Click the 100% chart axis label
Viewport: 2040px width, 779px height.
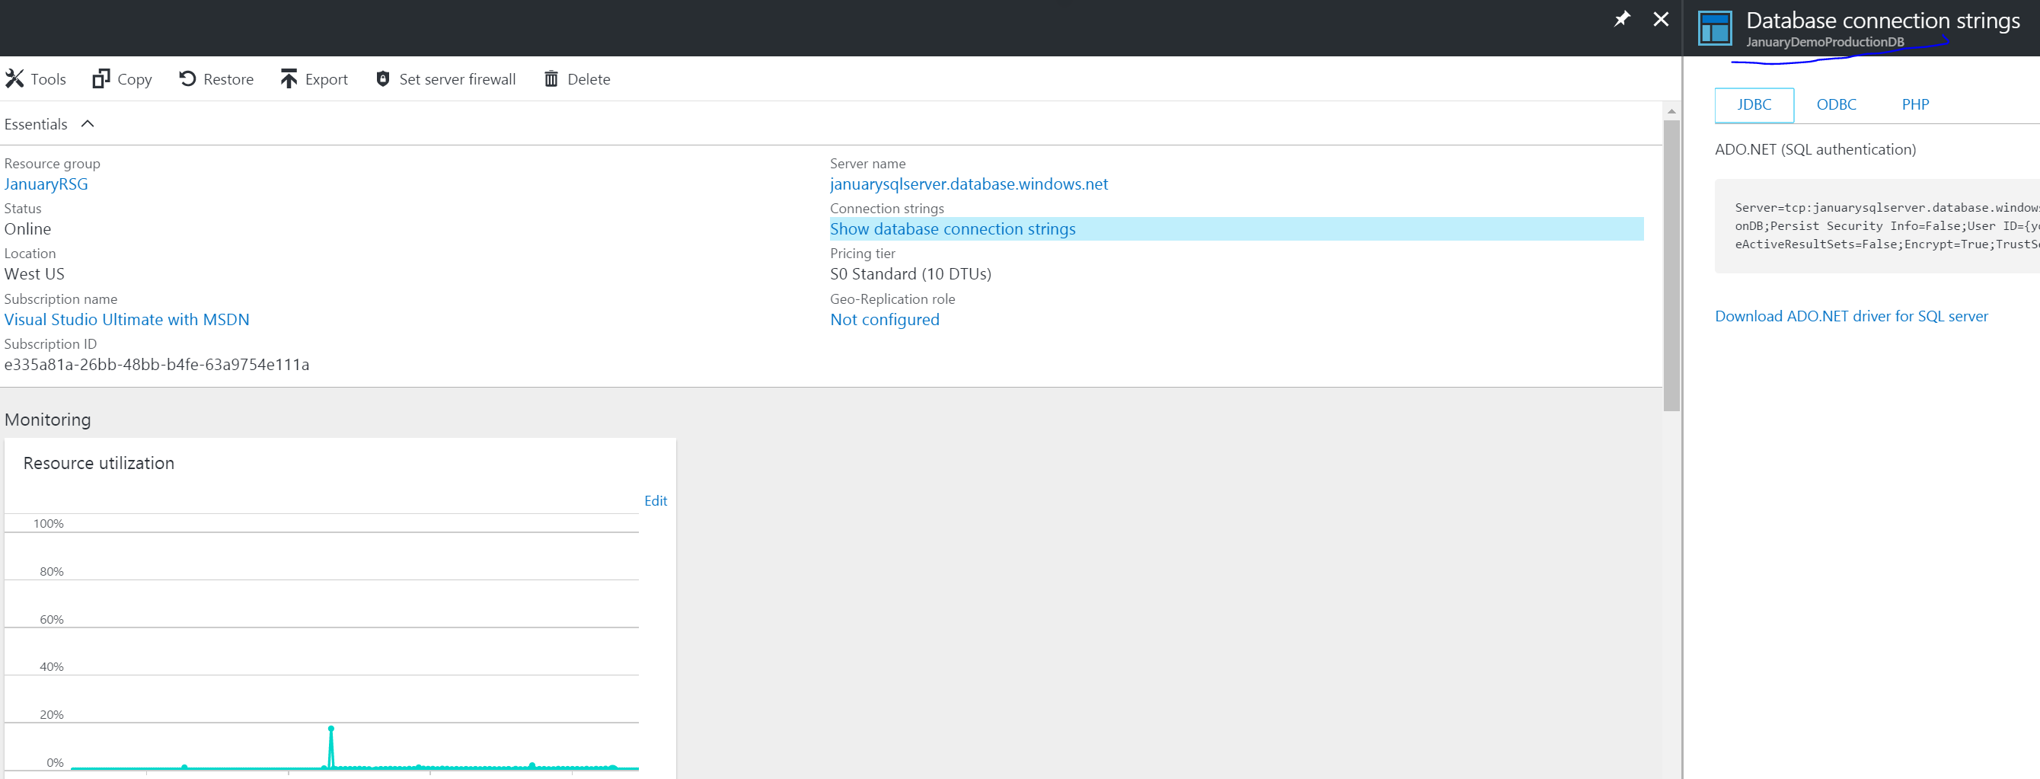pyautogui.click(x=48, y=523)
